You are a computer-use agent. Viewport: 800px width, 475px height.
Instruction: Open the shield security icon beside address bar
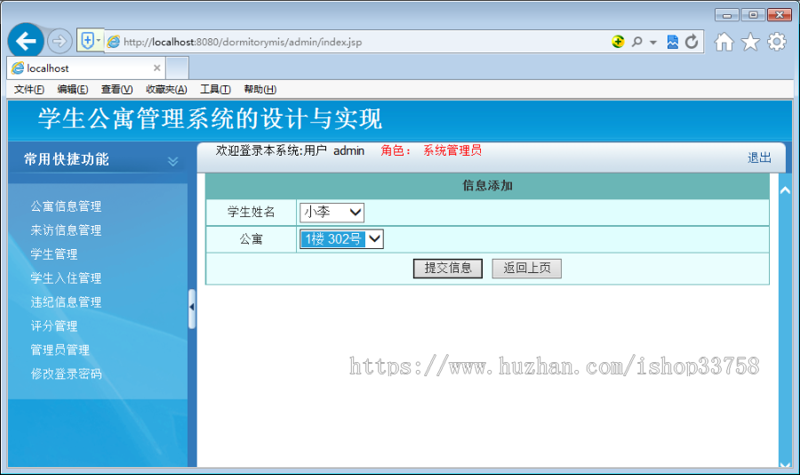pos(91,40)
